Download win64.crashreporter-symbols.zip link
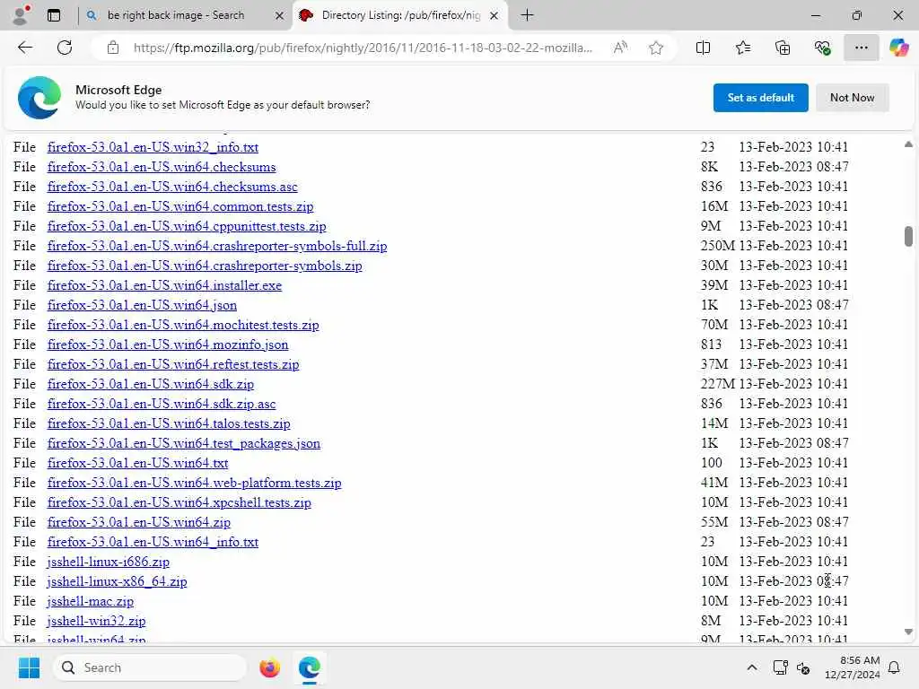The image size is (919, 689). point(205,266)
